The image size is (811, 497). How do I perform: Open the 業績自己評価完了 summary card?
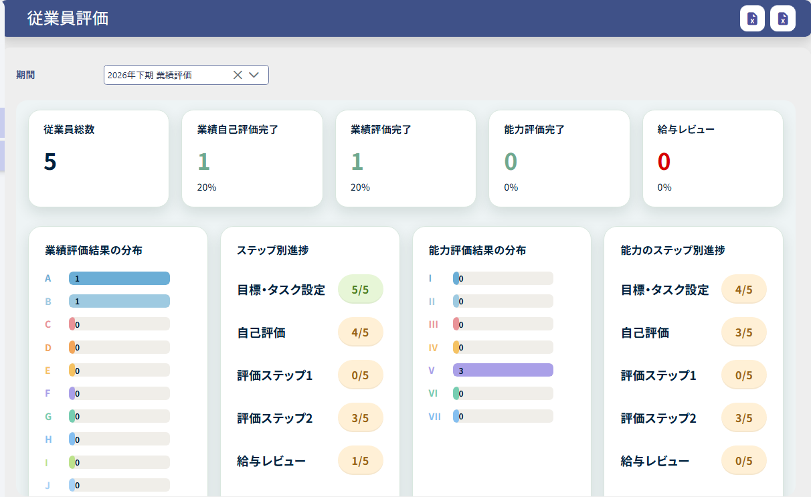tap(252, 159)
